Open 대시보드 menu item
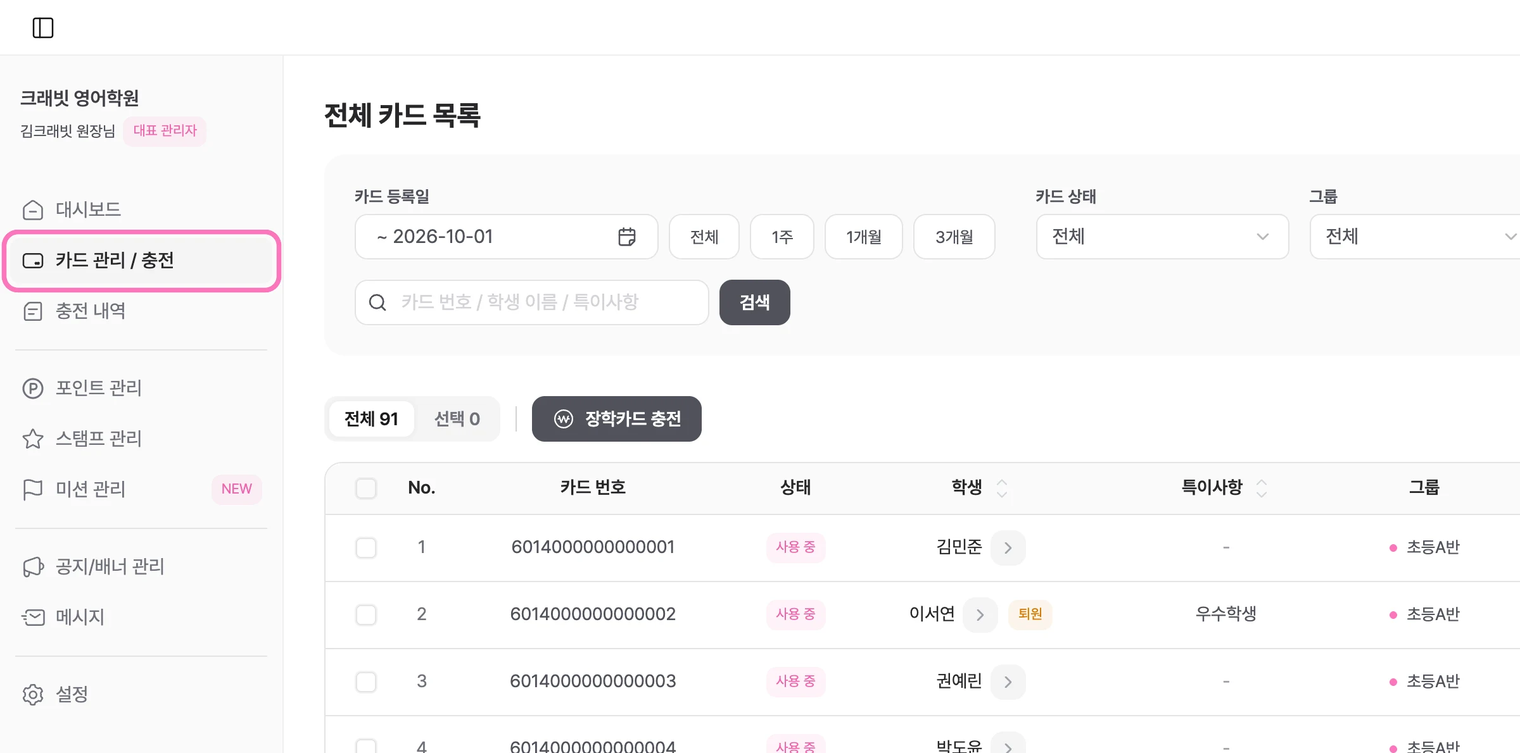 click(142, 209)
